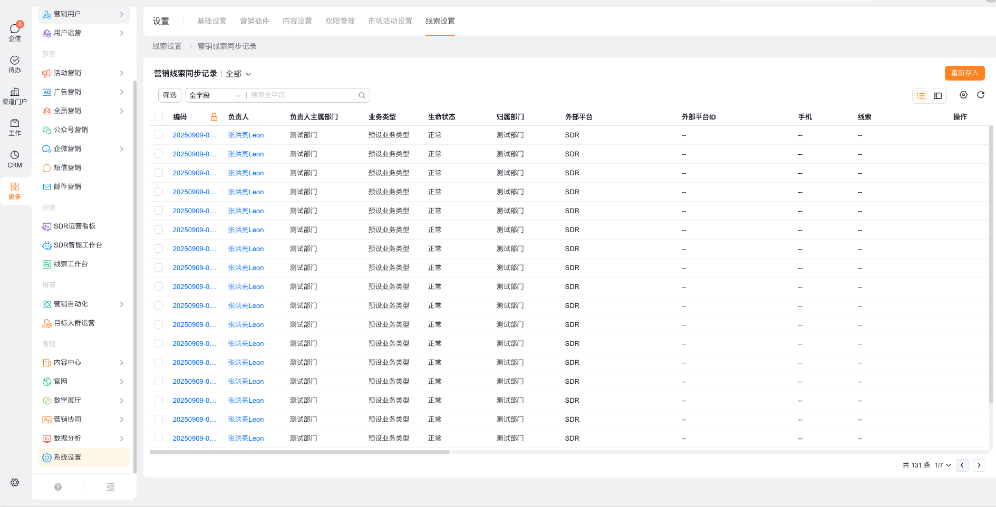996x507 pixels.
Task: Check the first table row checkbox
Action: (159, 135)
